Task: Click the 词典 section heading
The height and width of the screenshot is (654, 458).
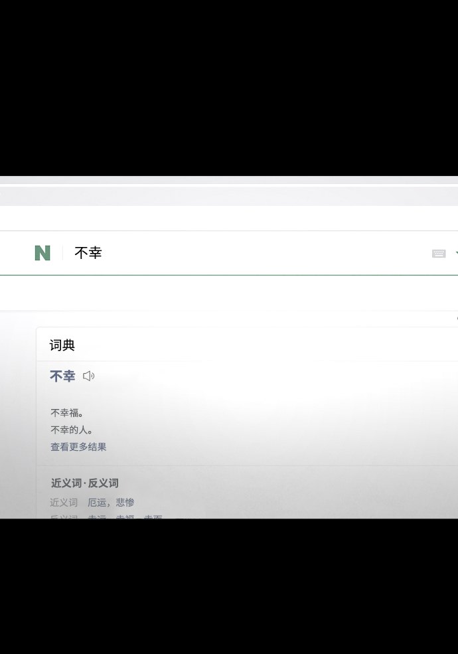Action: coord(62,345)
